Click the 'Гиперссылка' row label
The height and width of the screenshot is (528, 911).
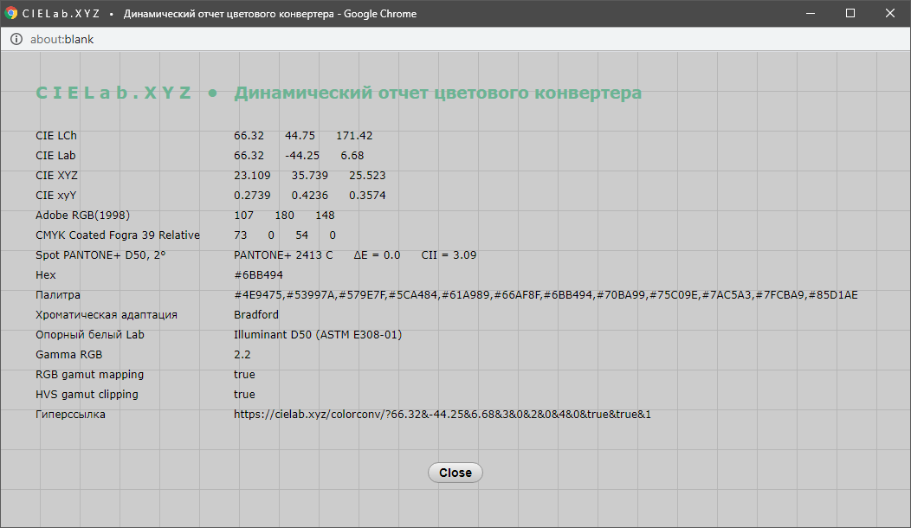pyautogui.click(x=70, y=414)
